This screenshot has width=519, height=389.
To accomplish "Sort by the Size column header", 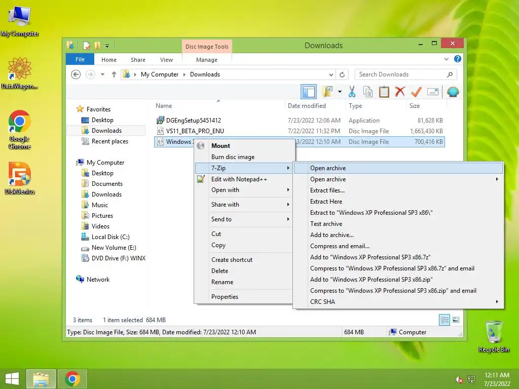I will pos(426,105).
